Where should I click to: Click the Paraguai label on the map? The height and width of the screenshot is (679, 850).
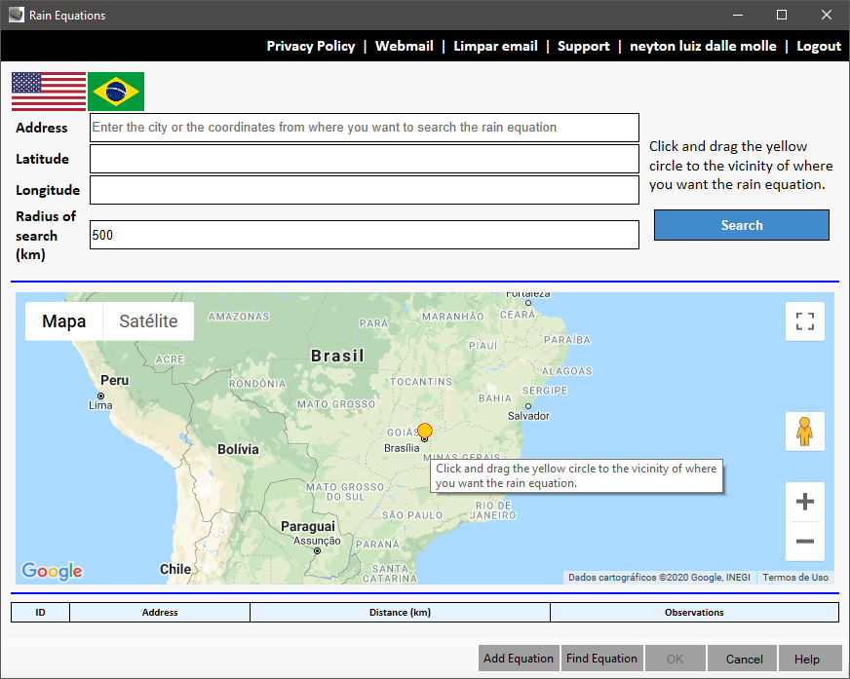[x=308, y=526]
